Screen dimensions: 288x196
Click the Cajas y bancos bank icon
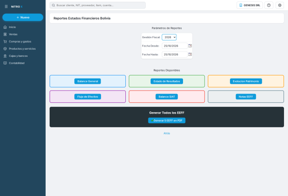click(5, 56)
